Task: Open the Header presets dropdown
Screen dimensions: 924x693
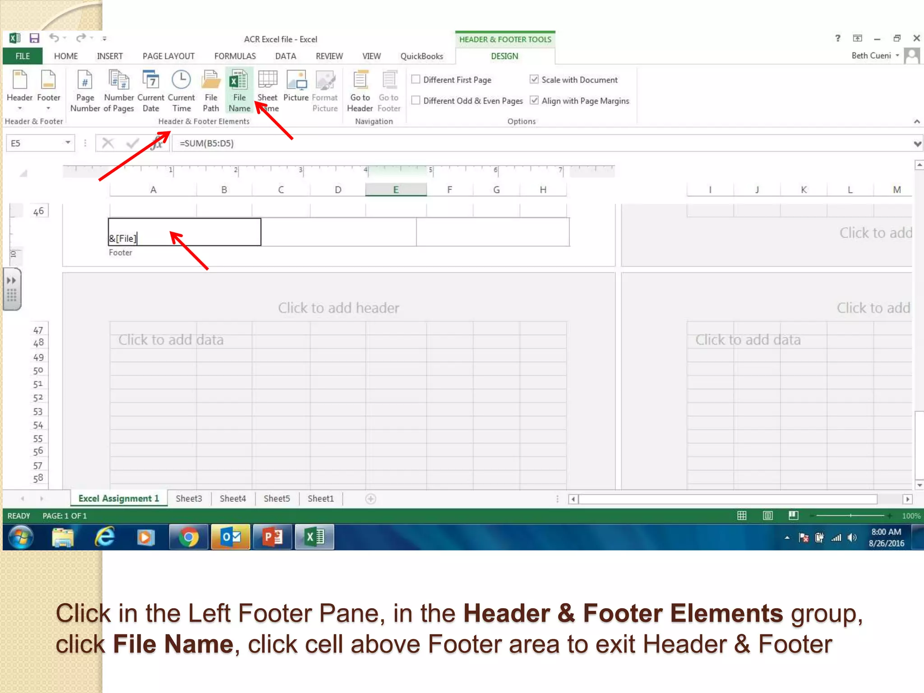Action: 19,91
